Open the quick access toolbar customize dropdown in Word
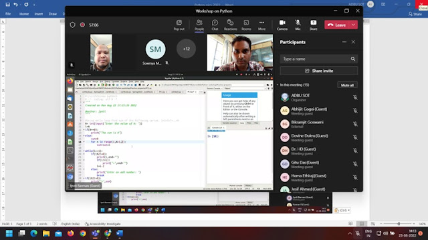This screenshot has width=428, height=240. (x=34, y=5)
